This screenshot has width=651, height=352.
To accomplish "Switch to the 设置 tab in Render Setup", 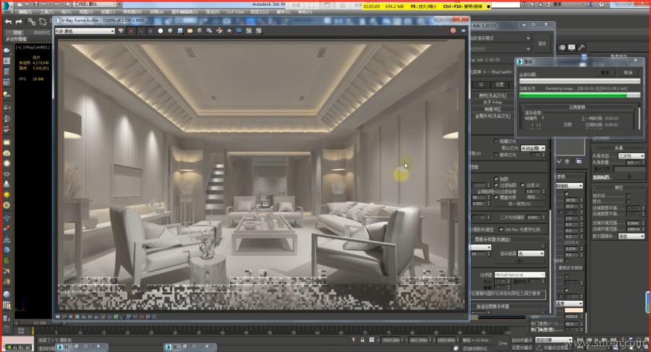I will pos(499,85).
